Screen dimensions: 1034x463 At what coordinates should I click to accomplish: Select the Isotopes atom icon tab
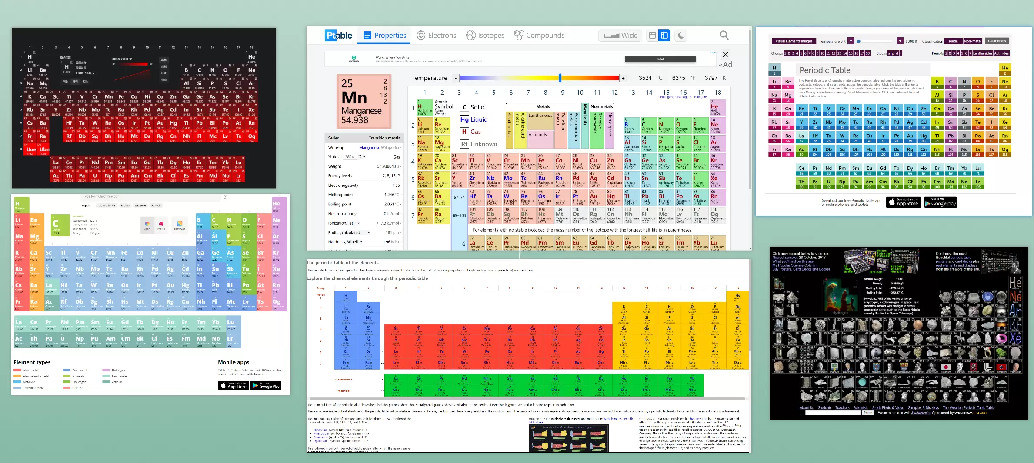pos(485,36)
